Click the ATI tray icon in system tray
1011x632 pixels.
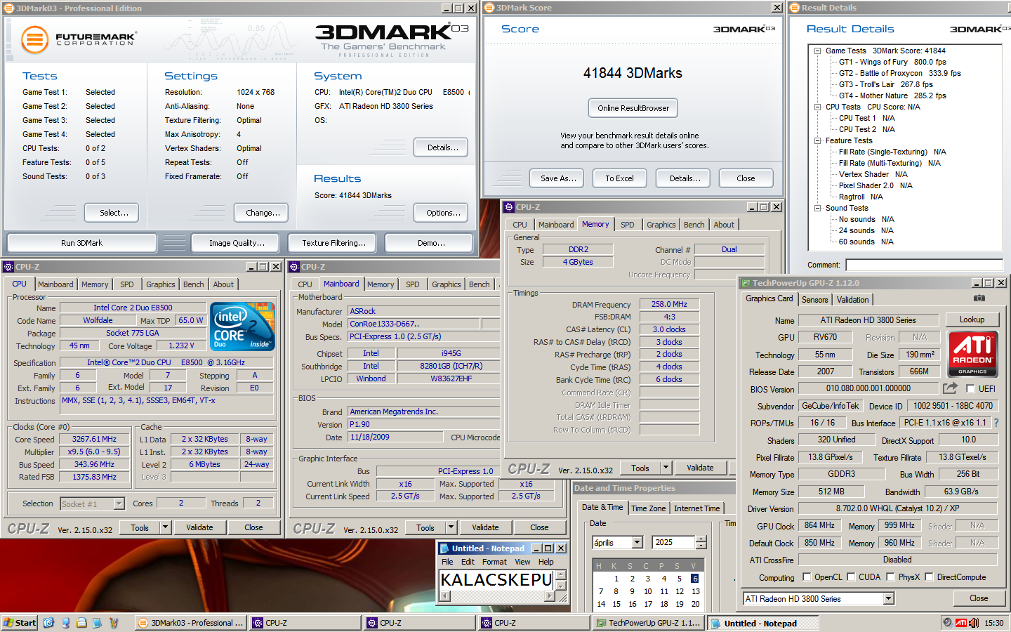click(961, 623)
